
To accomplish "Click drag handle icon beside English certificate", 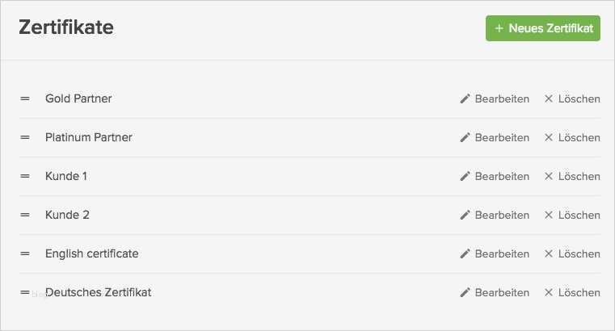I will tap(25, 253).
